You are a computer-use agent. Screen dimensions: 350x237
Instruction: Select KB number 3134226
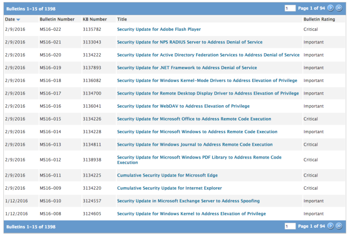tap(92, 119)
